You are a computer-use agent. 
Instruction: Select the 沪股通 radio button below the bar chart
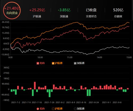click(x=53, y=109)
